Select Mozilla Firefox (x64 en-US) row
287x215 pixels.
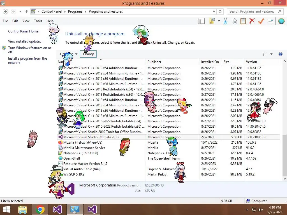point(169,142)
